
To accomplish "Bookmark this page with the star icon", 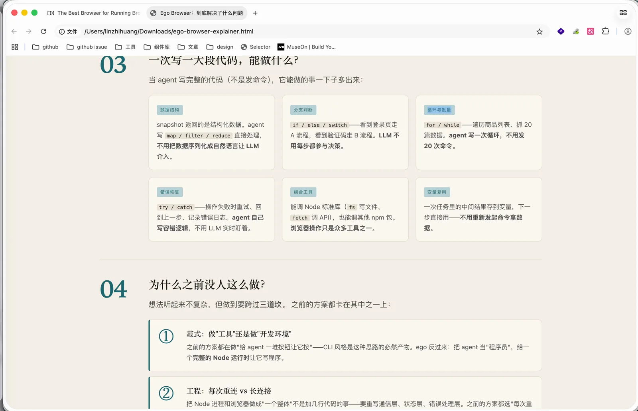I will [x=540, y=31].
